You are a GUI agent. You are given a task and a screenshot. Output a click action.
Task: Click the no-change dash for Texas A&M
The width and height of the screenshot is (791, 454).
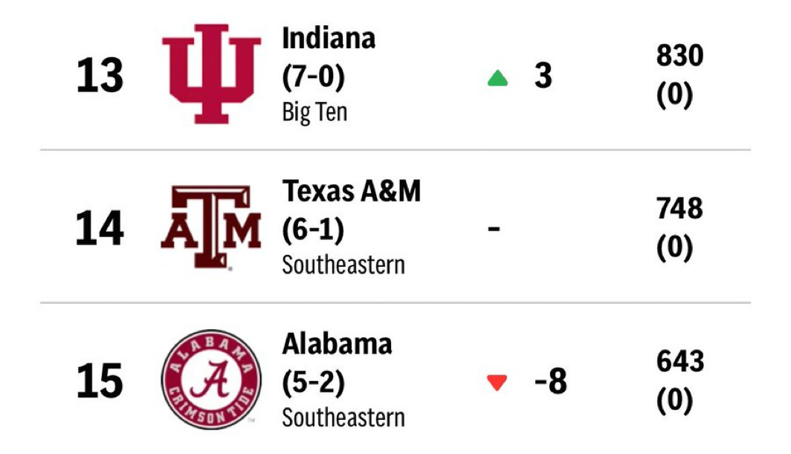click(494, 229)
